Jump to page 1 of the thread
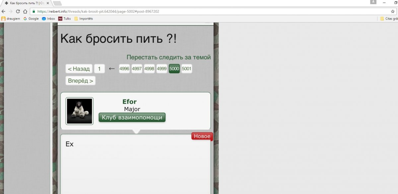 tap(99, 69)
